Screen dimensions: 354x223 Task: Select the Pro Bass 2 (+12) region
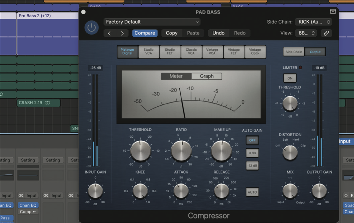click(x=47, y=34)
